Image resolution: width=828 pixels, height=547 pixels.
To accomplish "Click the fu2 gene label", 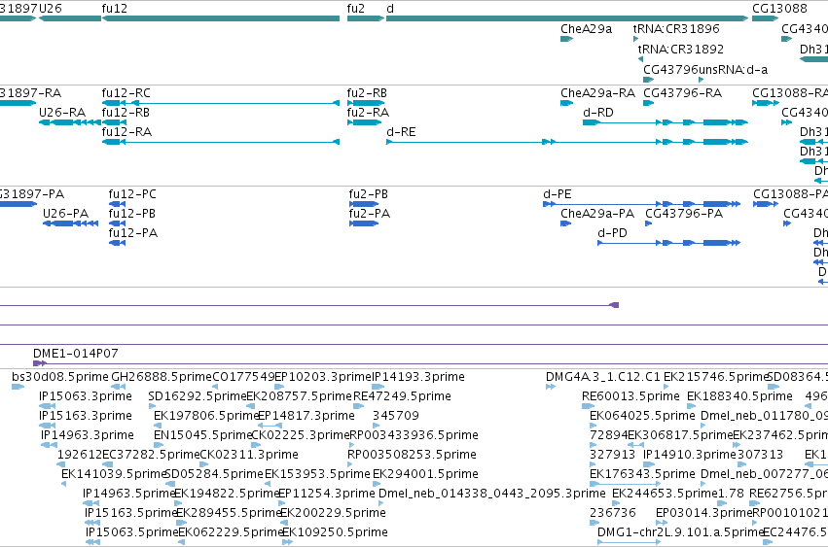I will point(356,9).
